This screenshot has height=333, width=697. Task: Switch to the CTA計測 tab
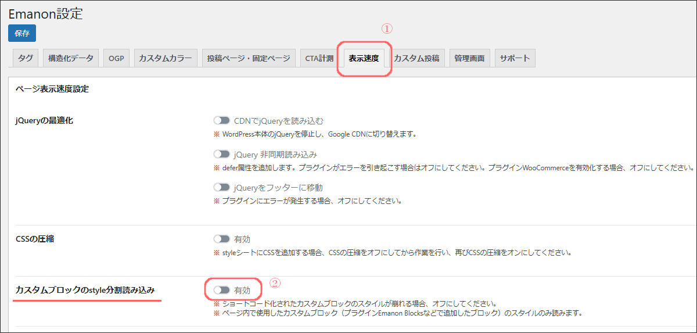click(x=319, y=58)
